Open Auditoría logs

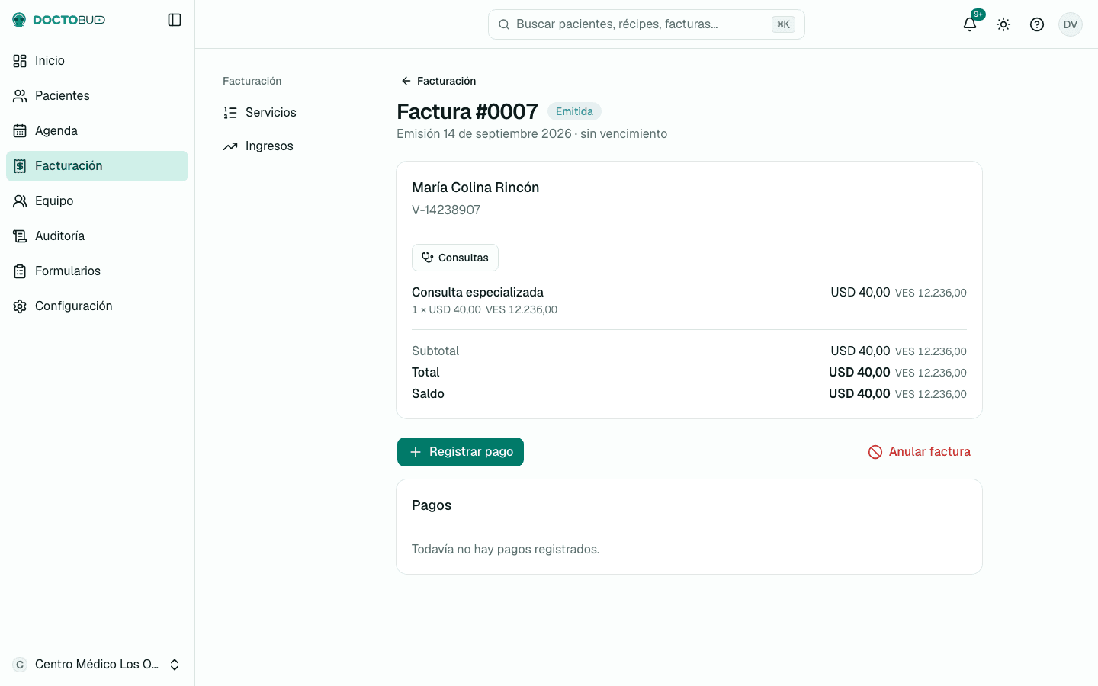coord(97,236)
